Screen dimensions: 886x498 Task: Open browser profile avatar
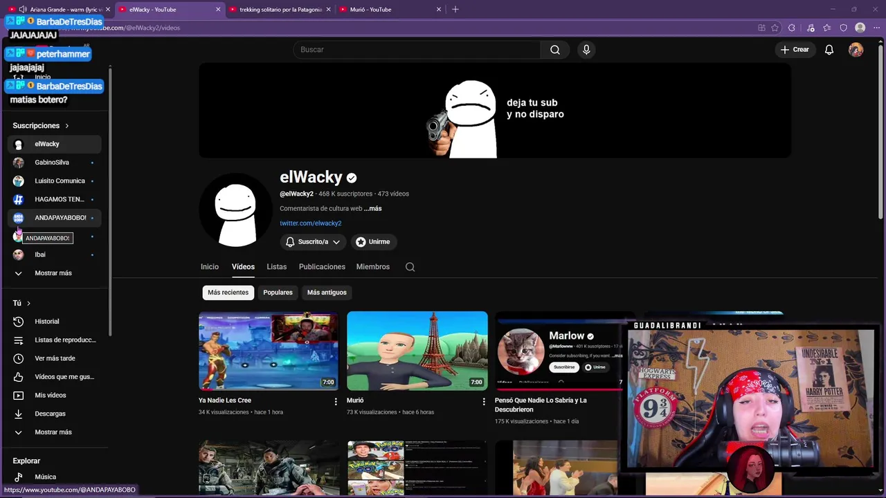click(860, 28)
